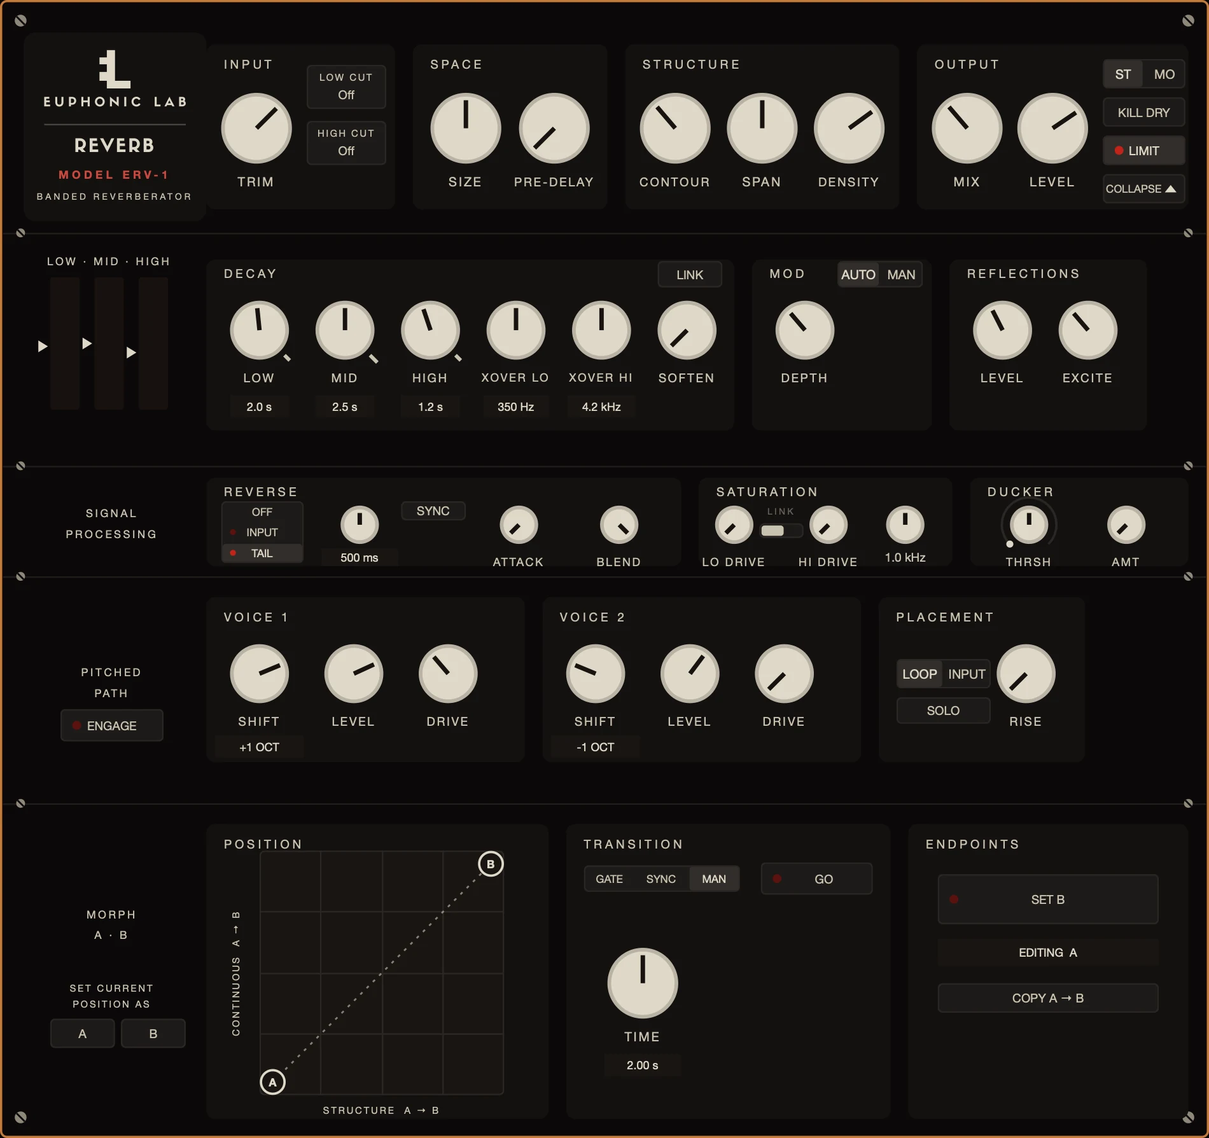Select GATE transition mode
Image resolution: width=1209 pixels, height=1138 pixels.
tap(609, 879)
